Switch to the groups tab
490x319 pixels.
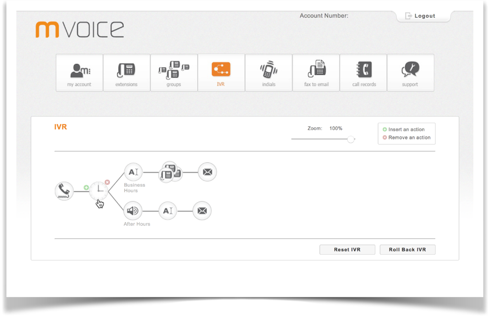[174, 73]
